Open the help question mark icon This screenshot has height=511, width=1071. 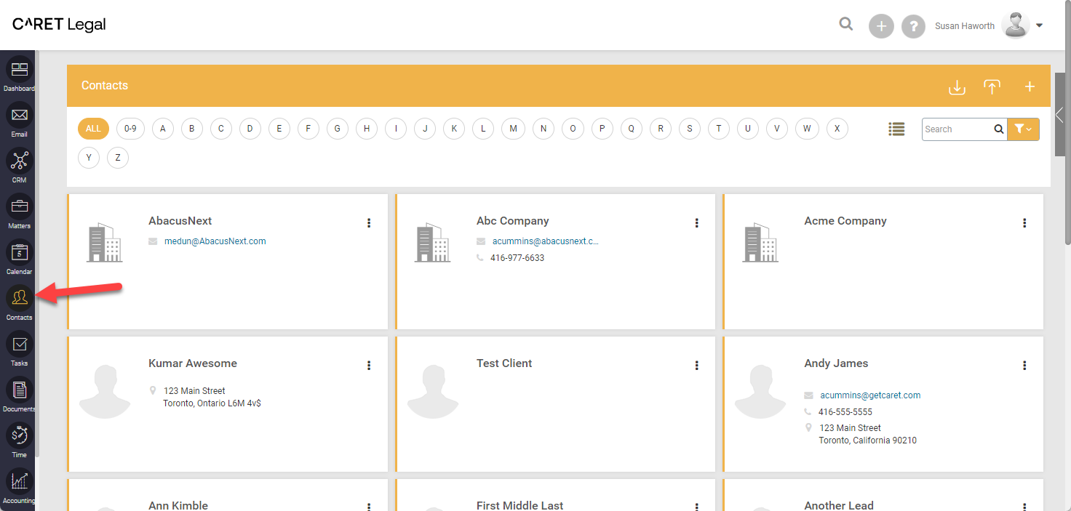pos(913,26)
